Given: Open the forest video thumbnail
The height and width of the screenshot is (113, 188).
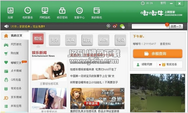Looking at the screenshot, I should (x=158, y=93).
